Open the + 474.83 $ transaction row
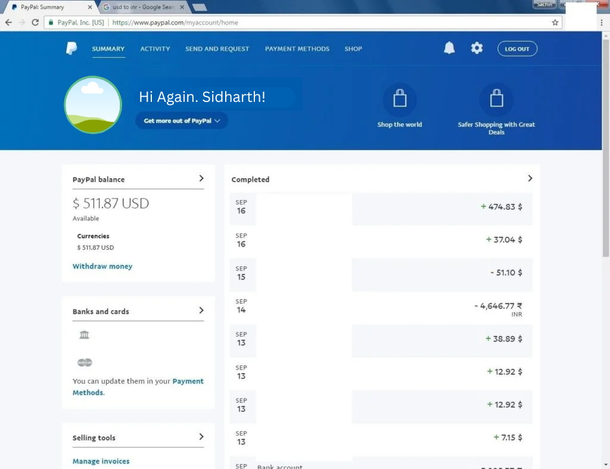The width and height of the screenshot is (610, 469). click(x=381, y=209)
